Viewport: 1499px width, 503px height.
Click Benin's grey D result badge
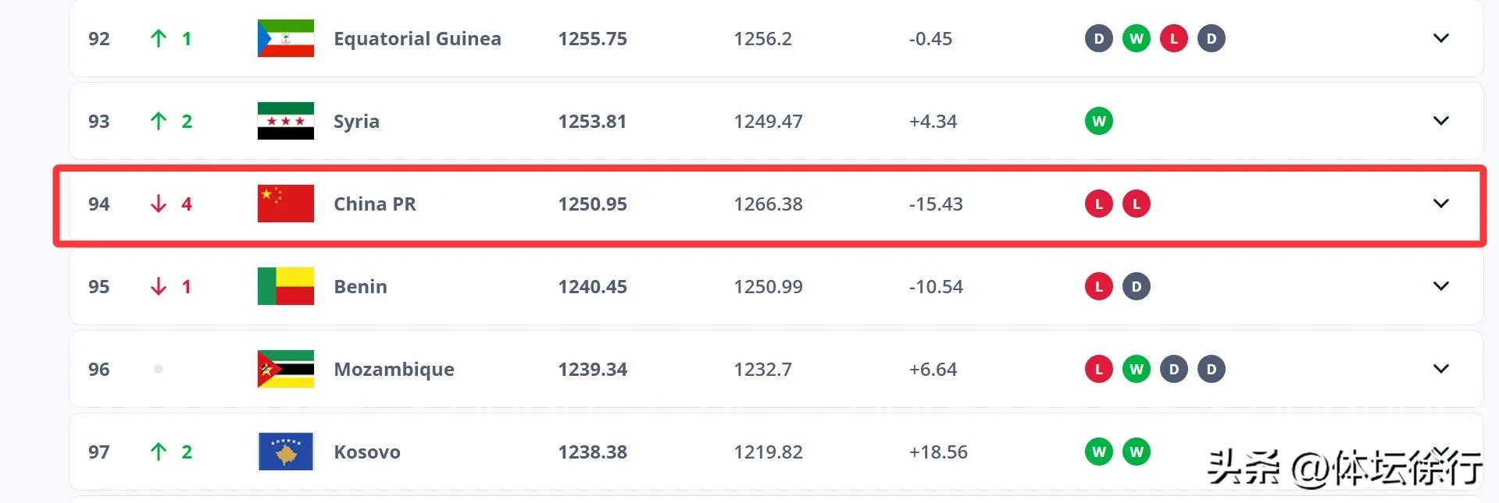1137,286
